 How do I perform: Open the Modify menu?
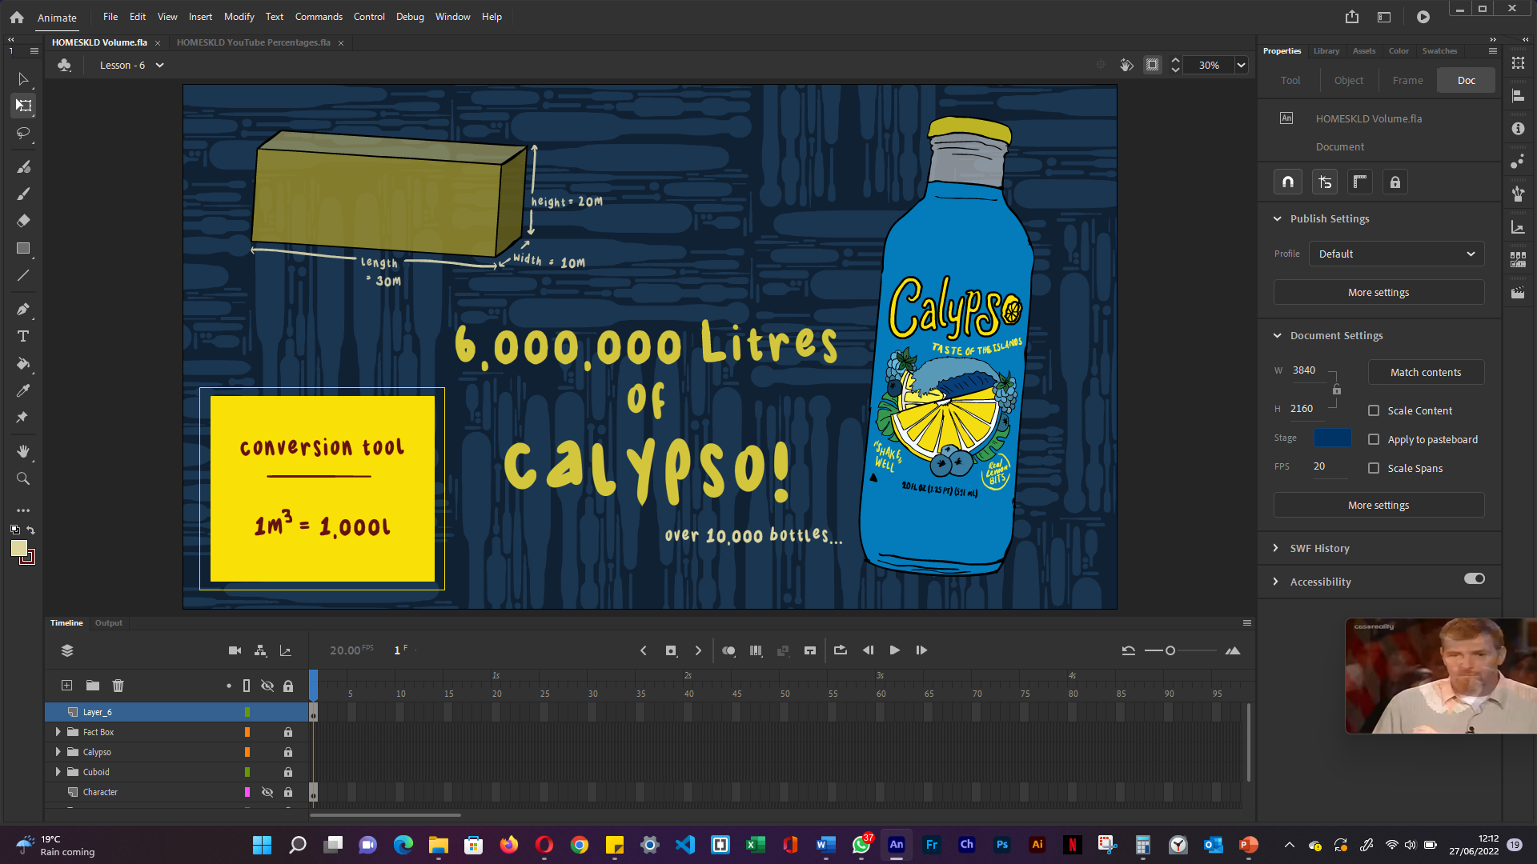point(239,17)
